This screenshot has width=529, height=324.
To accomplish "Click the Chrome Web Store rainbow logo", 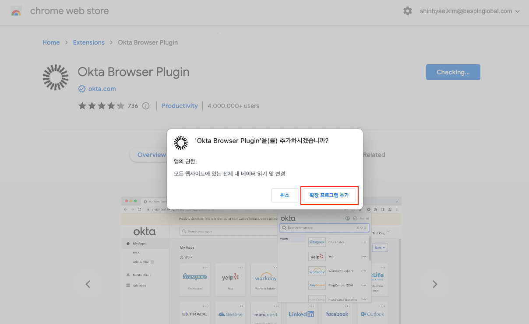I will tap(16, 11).
